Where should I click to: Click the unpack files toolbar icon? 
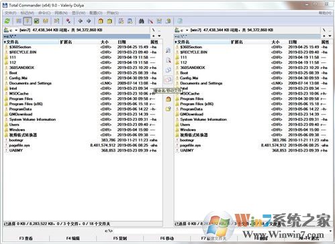pyautogui.click(x=109, y=21)
